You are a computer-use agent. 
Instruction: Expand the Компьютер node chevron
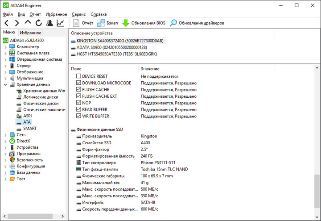point(5,47)
